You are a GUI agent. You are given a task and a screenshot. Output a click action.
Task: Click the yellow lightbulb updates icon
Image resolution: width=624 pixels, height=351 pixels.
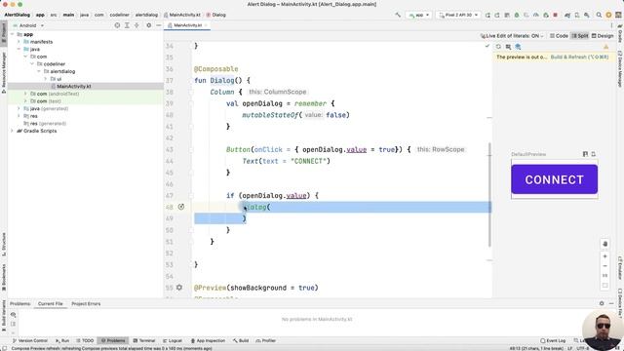608,15
